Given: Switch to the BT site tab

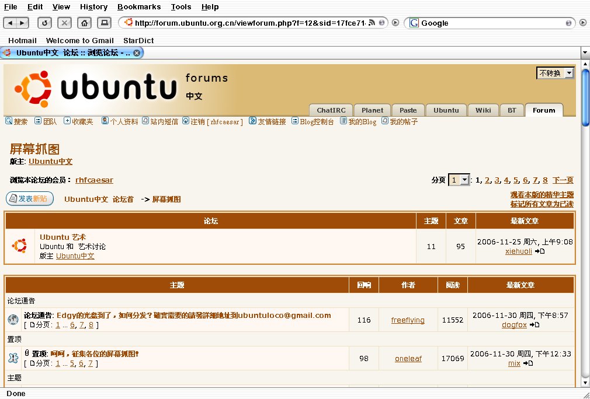Looking at the screenshot, I should click(512, 110).
